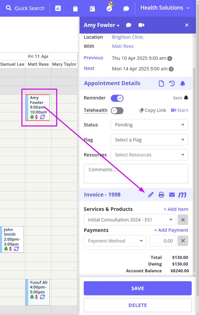Open the Amy Fowler client name menu

tap(101, 25)
